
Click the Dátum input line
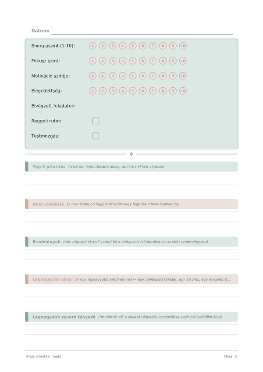(142, 31)
